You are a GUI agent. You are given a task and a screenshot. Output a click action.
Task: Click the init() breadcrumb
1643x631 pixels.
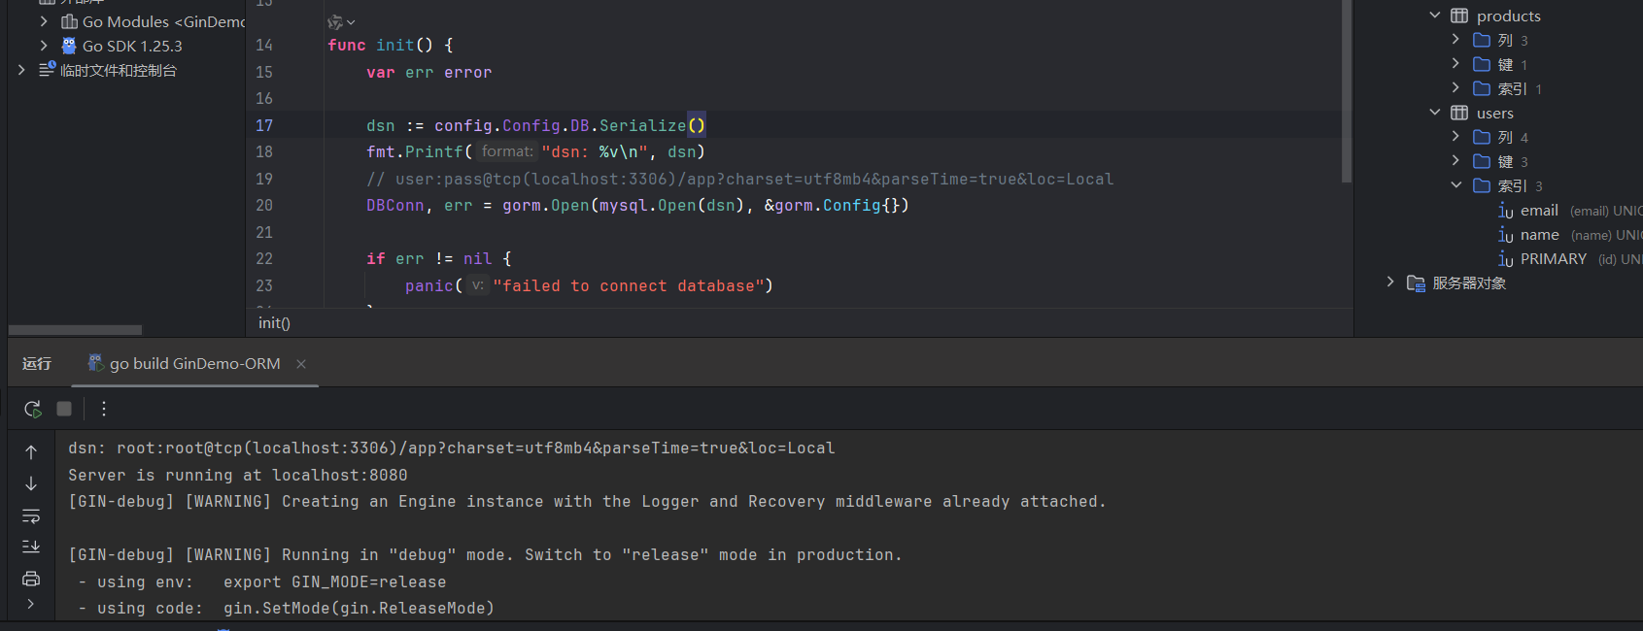coord(274,323)
